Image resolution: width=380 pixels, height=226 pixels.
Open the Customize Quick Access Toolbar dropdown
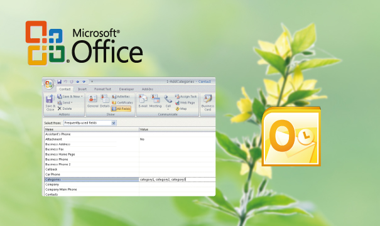click(x=92, y=82)
